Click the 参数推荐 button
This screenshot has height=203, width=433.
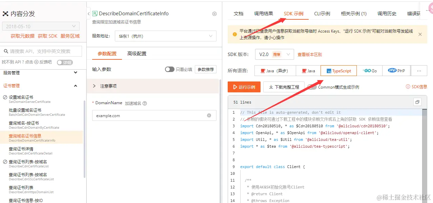click(x=206, y=69)
